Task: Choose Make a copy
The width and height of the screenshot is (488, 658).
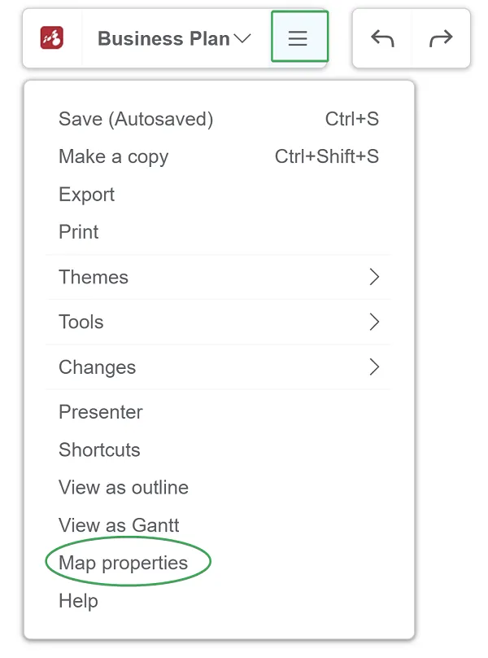Action: coord(219,156)
